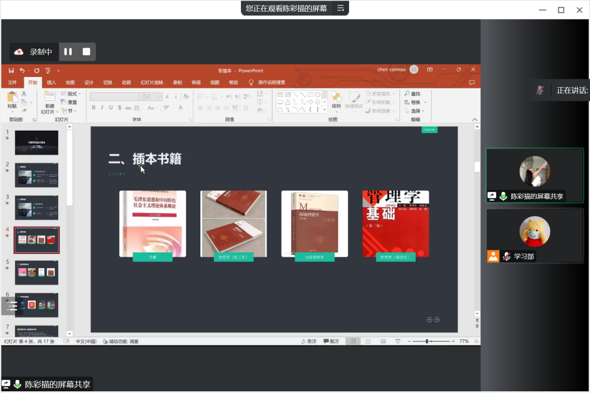Toggle strikethrough formatting

128,108
